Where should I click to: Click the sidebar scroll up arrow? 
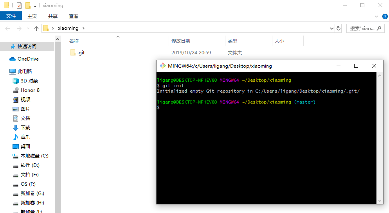click(58, 39)
